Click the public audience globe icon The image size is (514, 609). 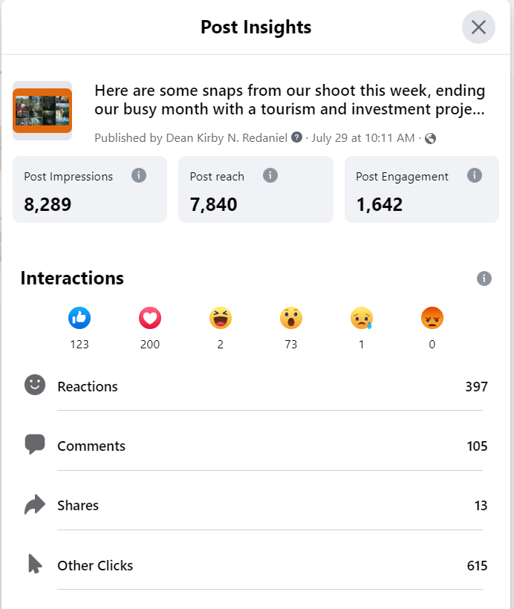click(x=430, y=138)
